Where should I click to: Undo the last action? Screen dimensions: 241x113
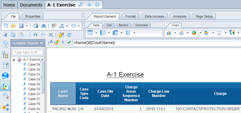point(35,35)
